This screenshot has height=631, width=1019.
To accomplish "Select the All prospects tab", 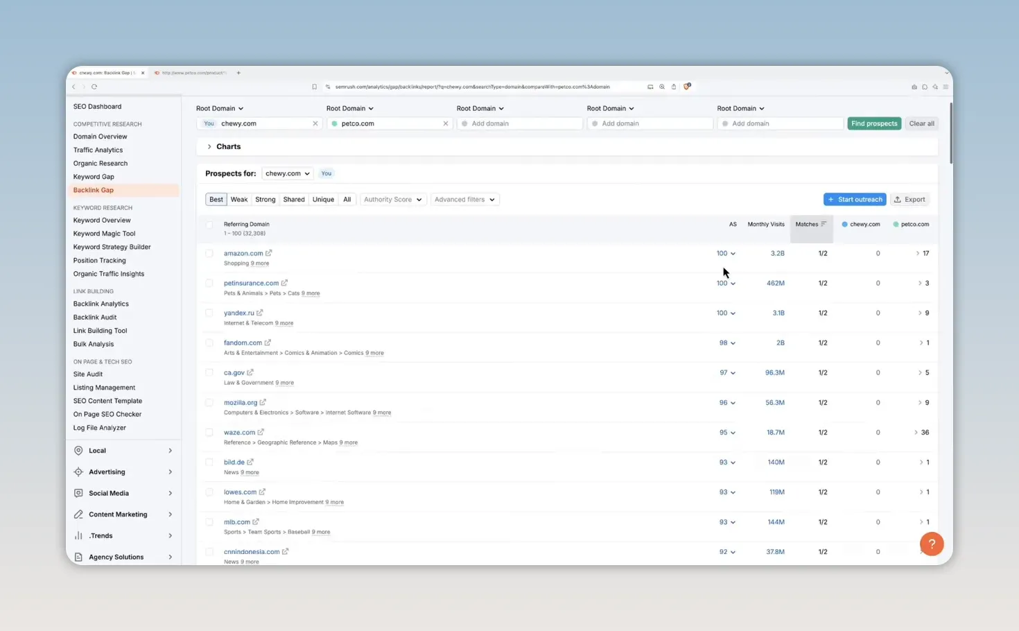I will [x=347, y=200].
